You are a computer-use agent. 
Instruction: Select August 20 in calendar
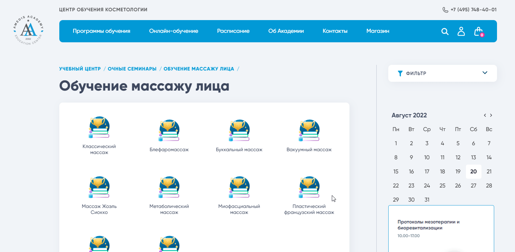tap(473, 172)
